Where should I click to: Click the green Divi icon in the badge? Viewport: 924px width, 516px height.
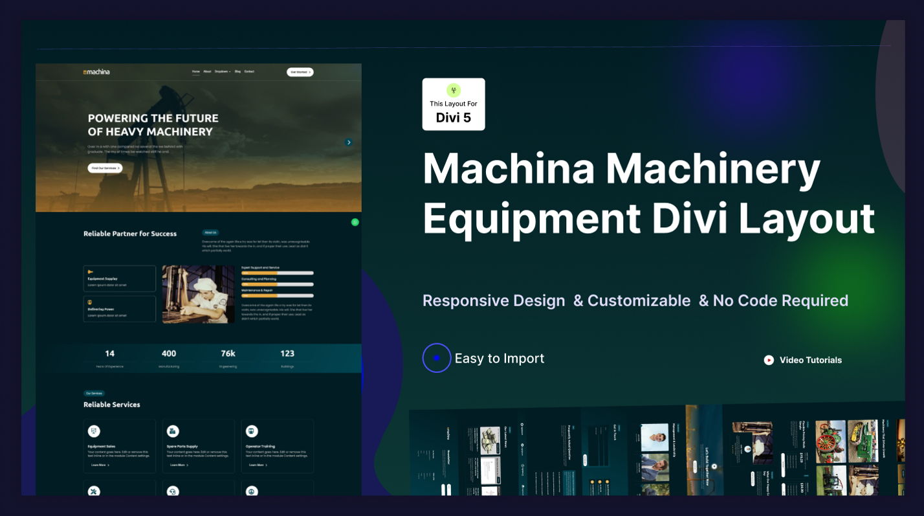click(x=454, y=90)
